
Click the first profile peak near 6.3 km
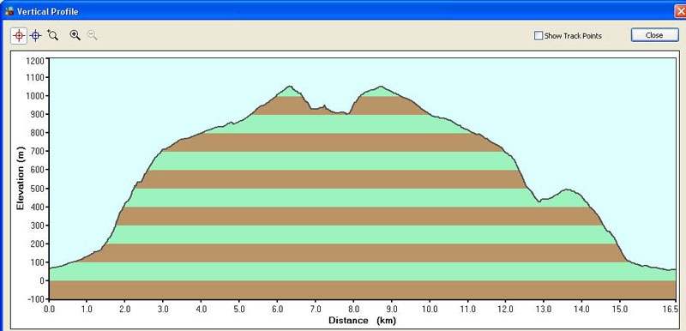pyautogui.click(x=290, y=87)
